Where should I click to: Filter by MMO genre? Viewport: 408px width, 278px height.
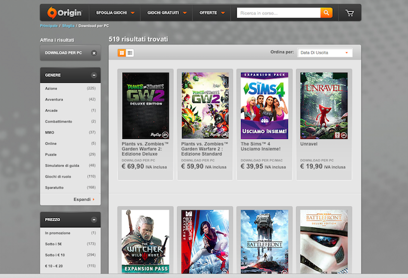(70, 132)
